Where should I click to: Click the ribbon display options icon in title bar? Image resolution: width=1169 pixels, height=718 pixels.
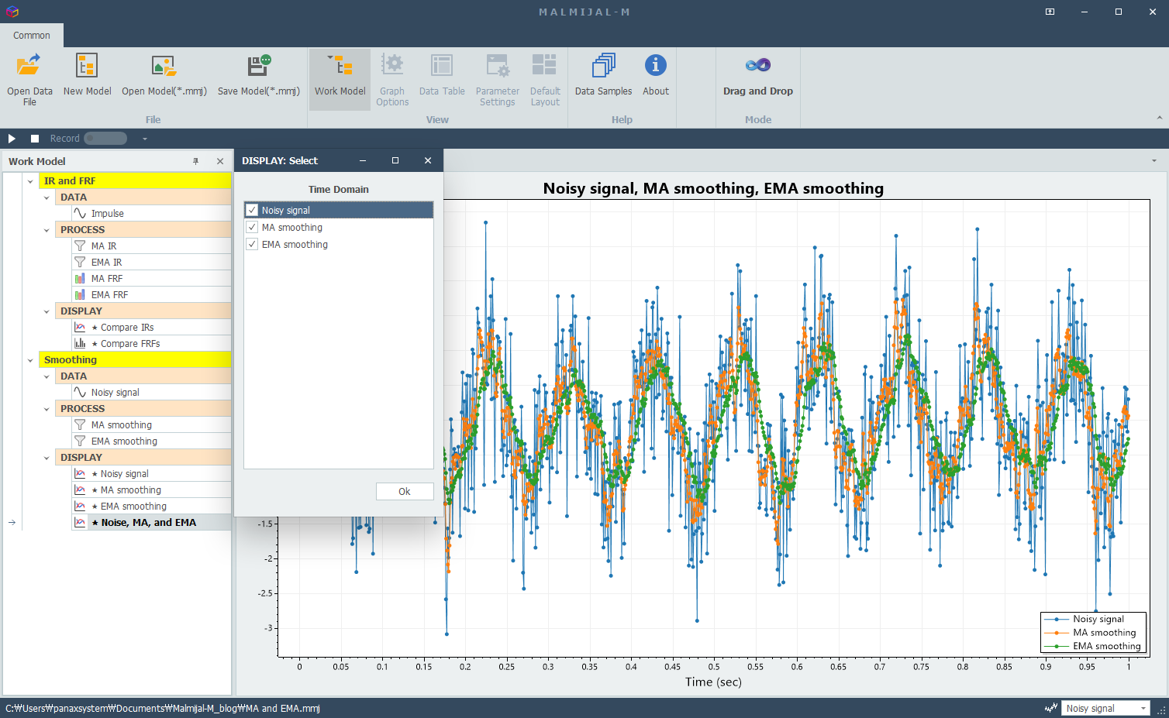point(1050,12)
